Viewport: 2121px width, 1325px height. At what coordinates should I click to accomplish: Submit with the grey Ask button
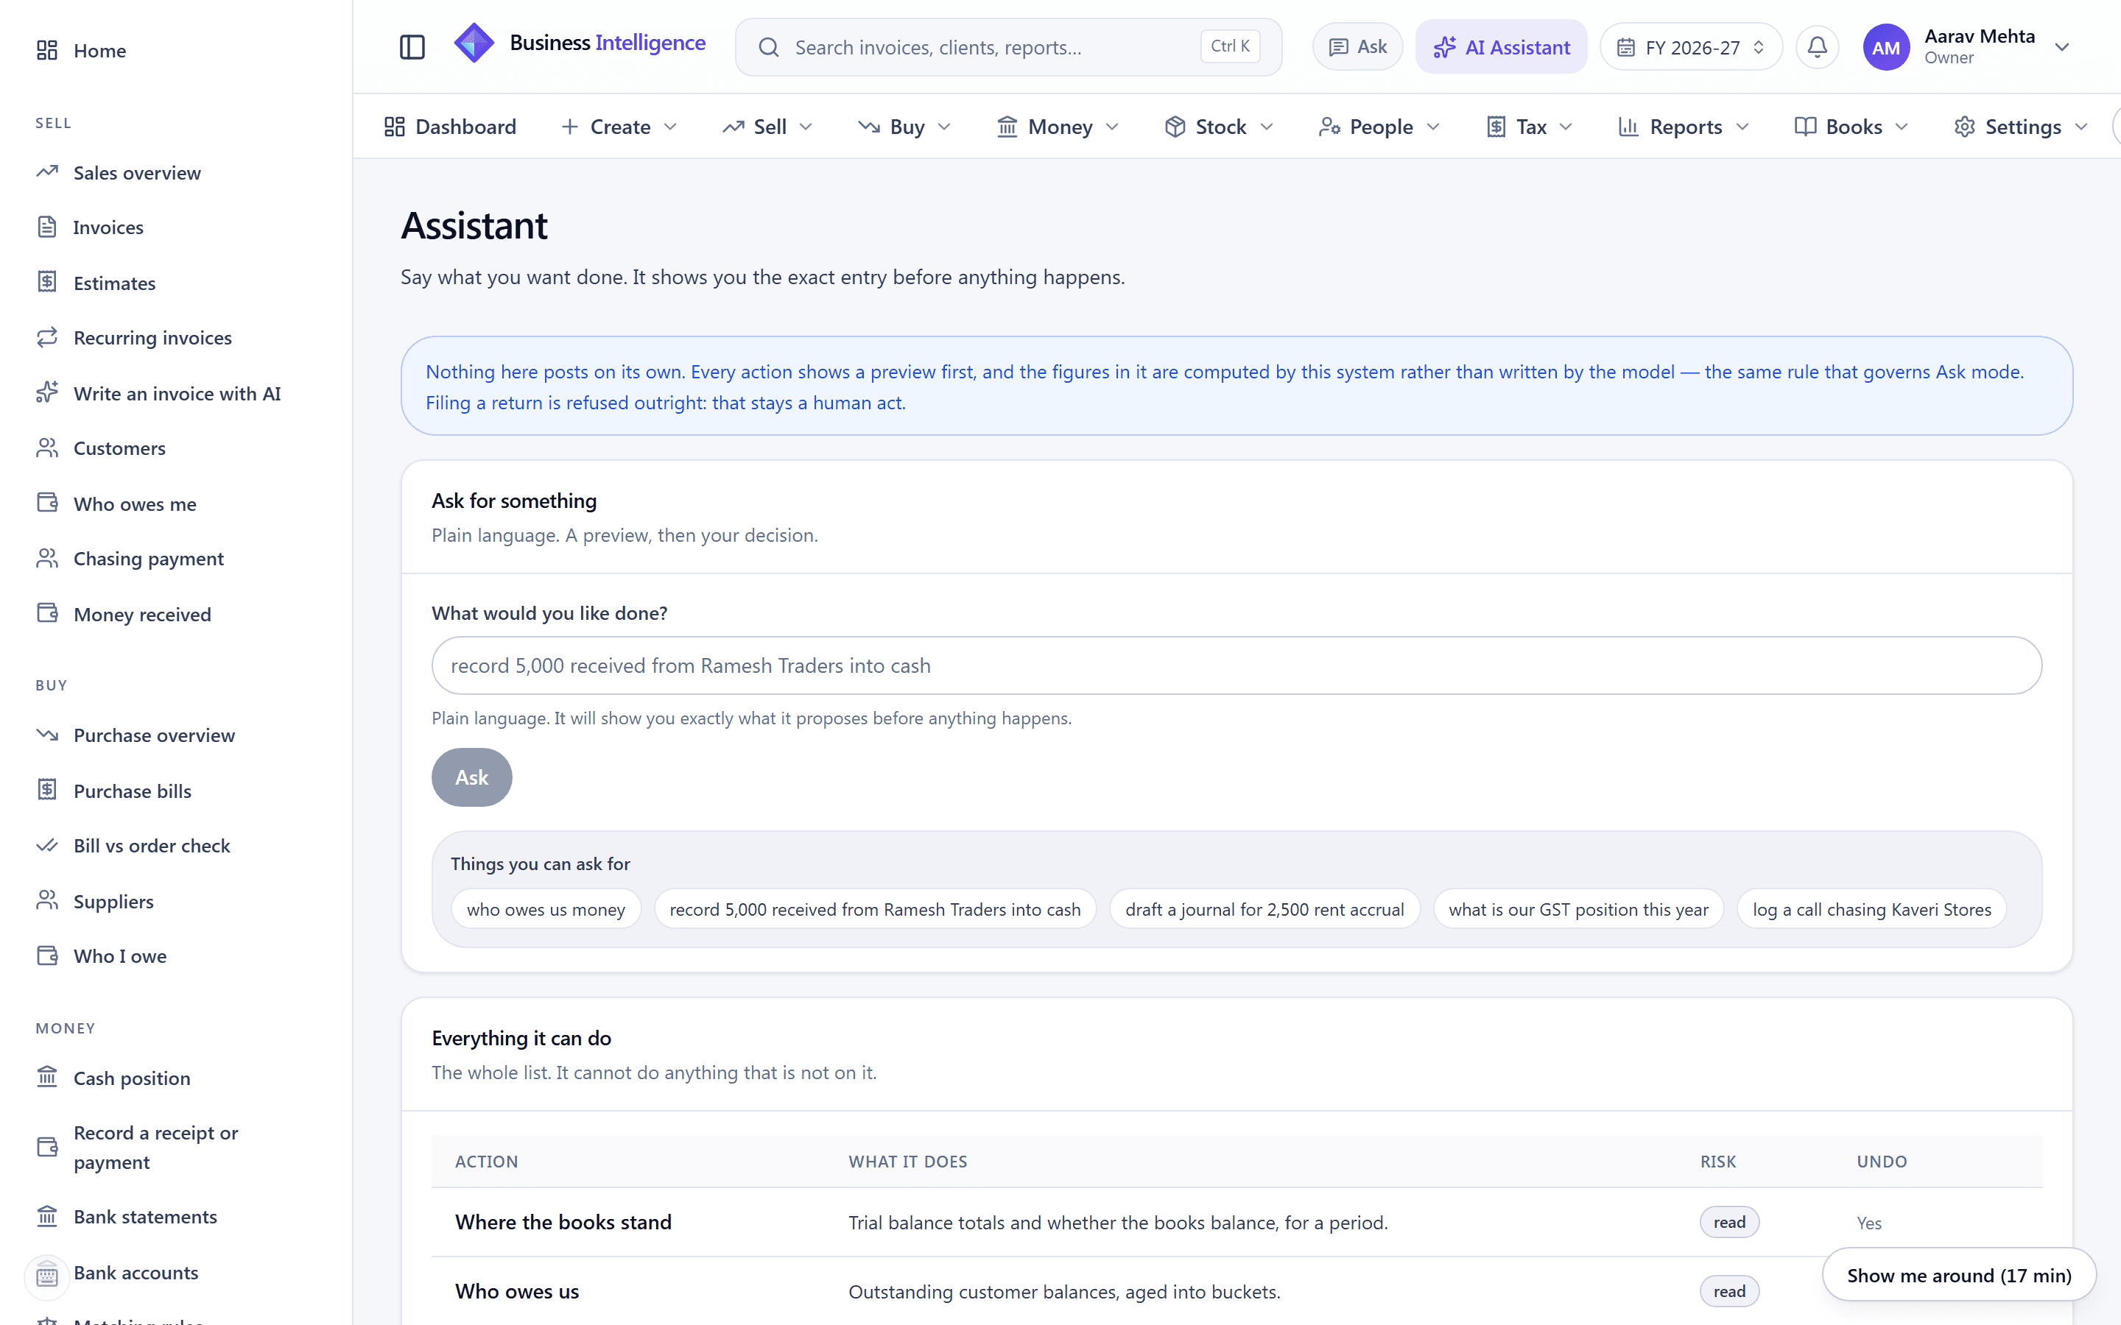pos(471,777)
